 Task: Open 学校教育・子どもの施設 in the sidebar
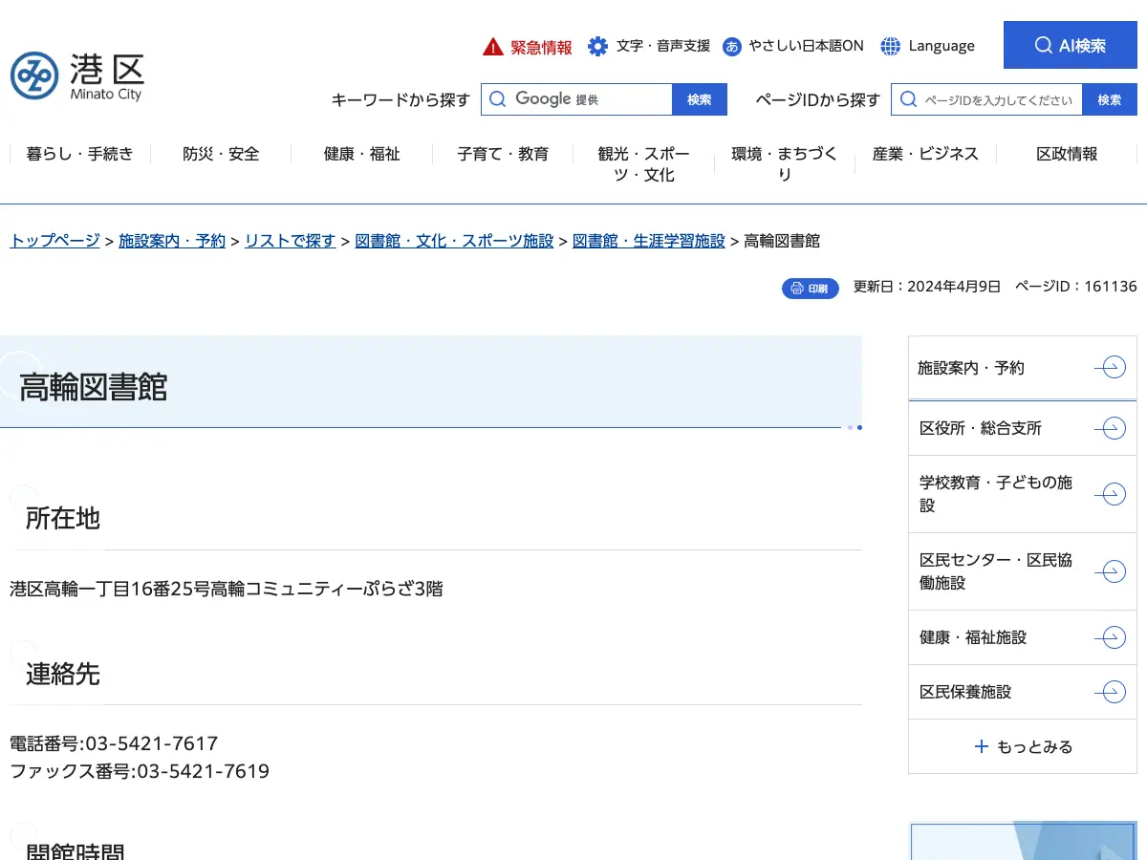(1022, 494)
